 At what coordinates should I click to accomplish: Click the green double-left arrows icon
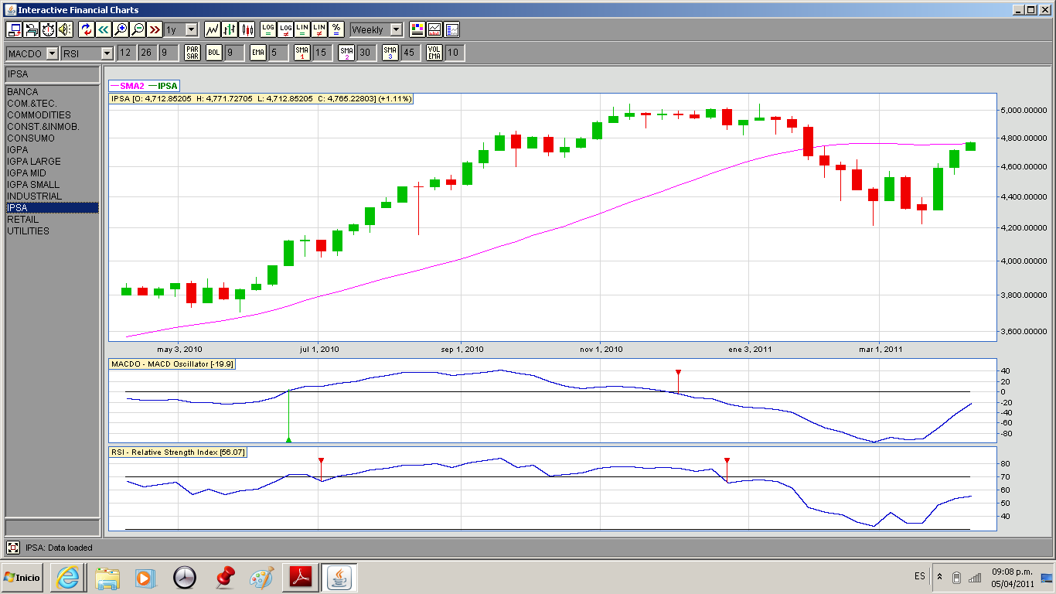click(104, 29)
